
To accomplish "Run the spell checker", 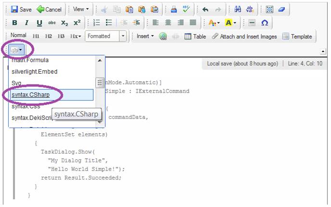I will (186, 10).
